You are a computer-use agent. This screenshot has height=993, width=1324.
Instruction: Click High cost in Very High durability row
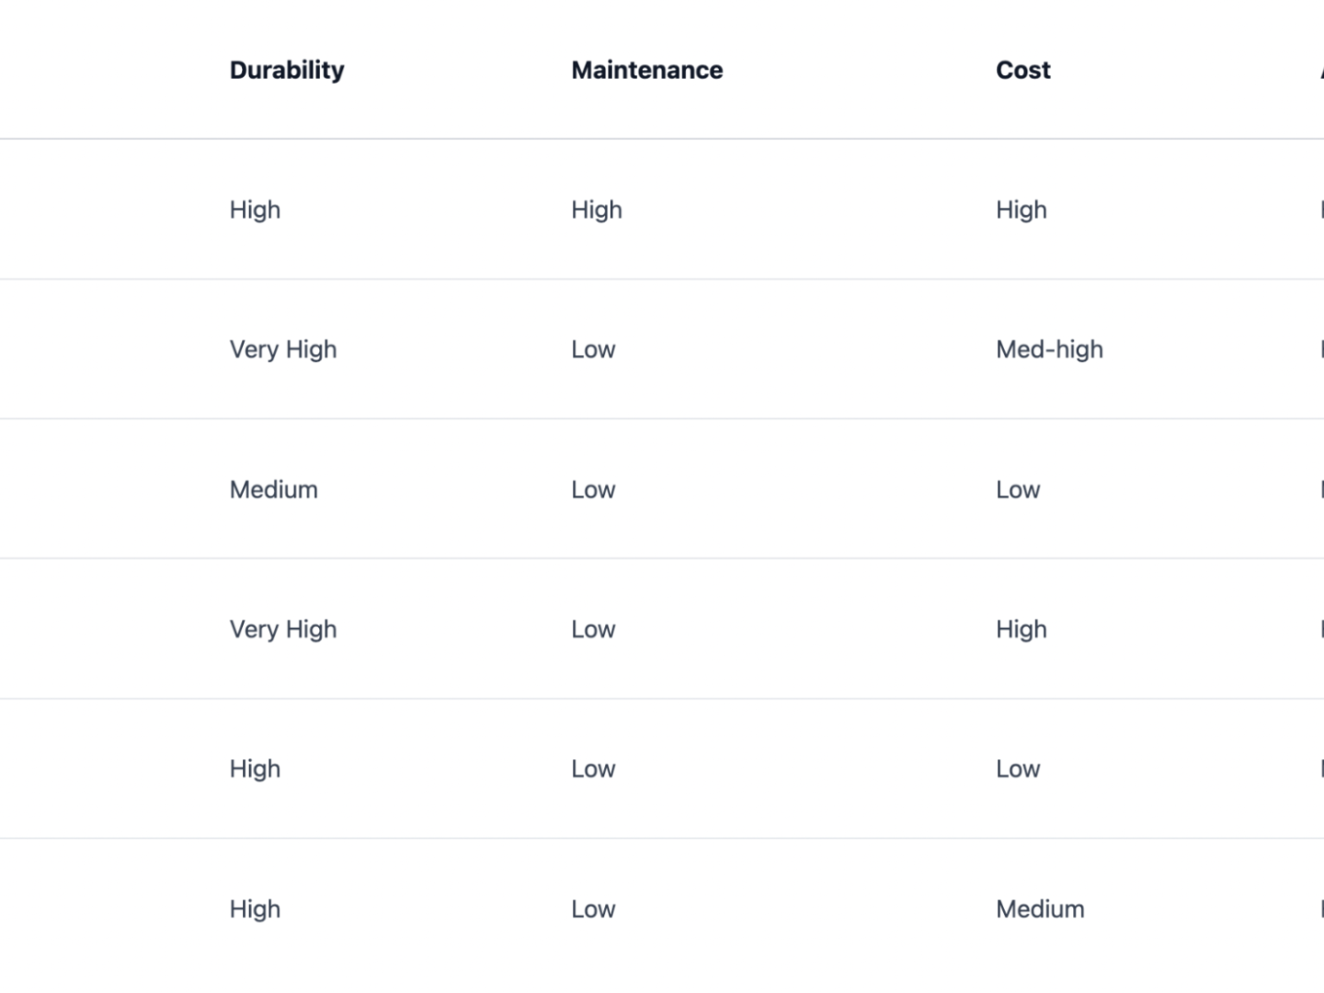point(1021,629)
